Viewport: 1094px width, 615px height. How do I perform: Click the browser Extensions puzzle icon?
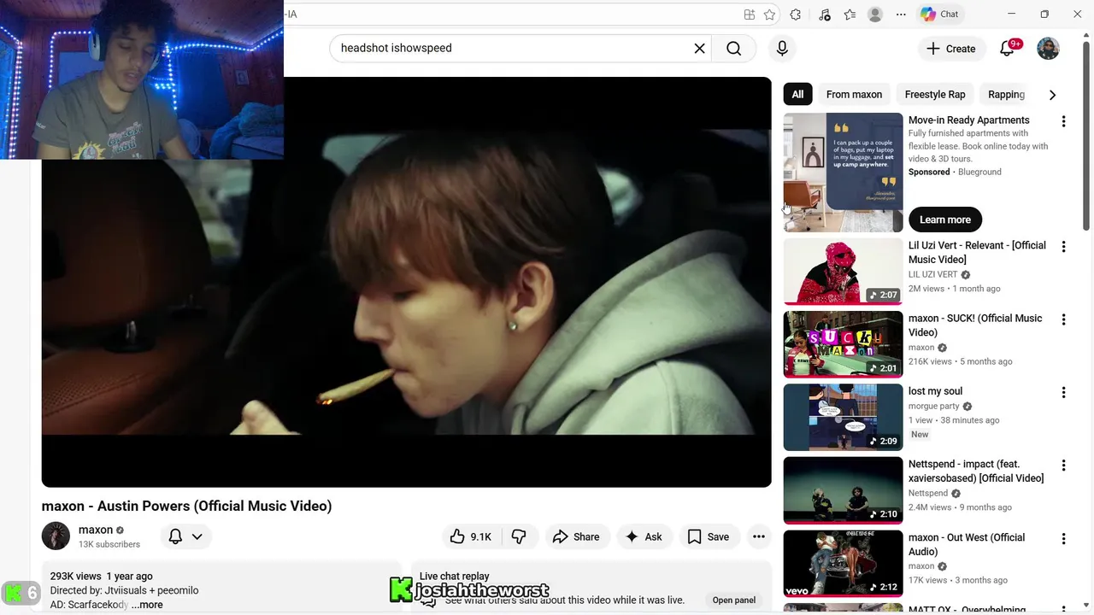(796, 15)
